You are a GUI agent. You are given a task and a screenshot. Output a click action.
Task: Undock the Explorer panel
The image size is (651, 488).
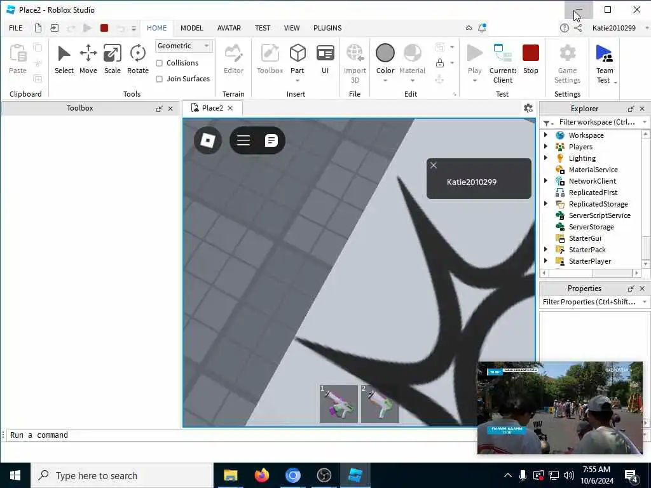tap(631, 109)
